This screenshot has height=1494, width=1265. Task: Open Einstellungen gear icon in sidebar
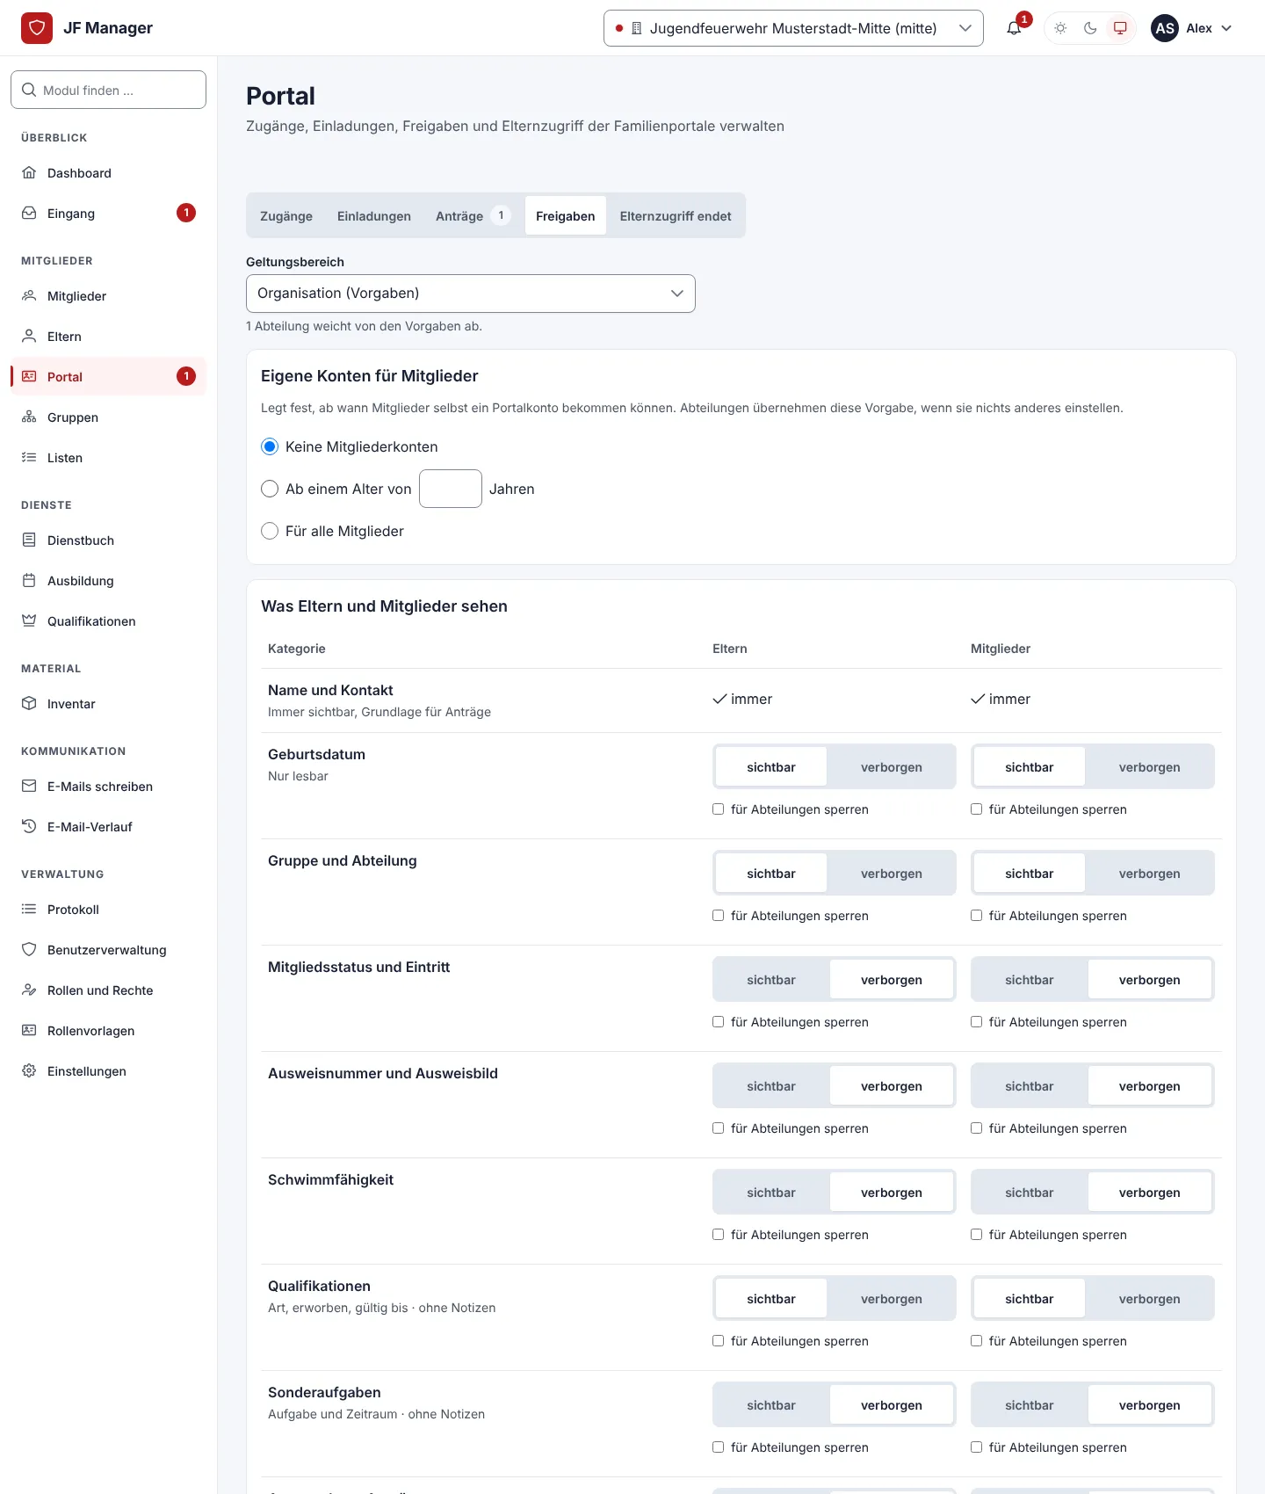(29, 1071)
